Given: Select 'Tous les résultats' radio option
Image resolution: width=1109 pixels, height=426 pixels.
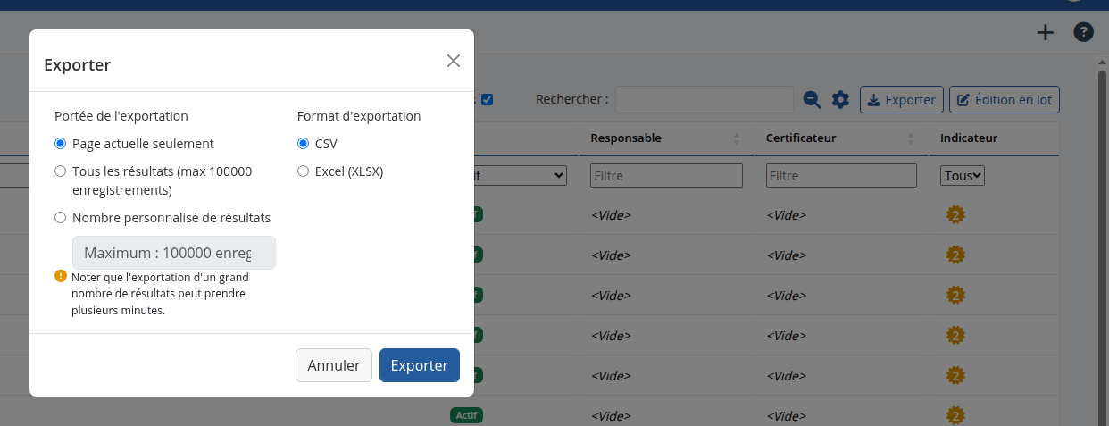Looking at the screenshot, I should [61, 171].
